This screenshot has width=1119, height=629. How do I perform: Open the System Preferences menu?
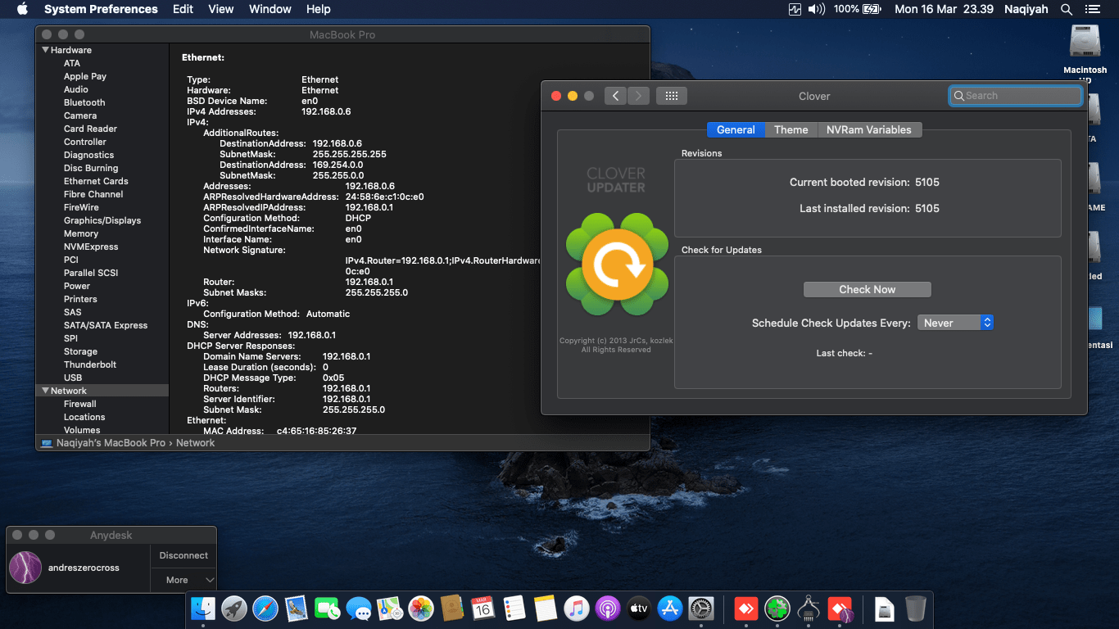101,9
